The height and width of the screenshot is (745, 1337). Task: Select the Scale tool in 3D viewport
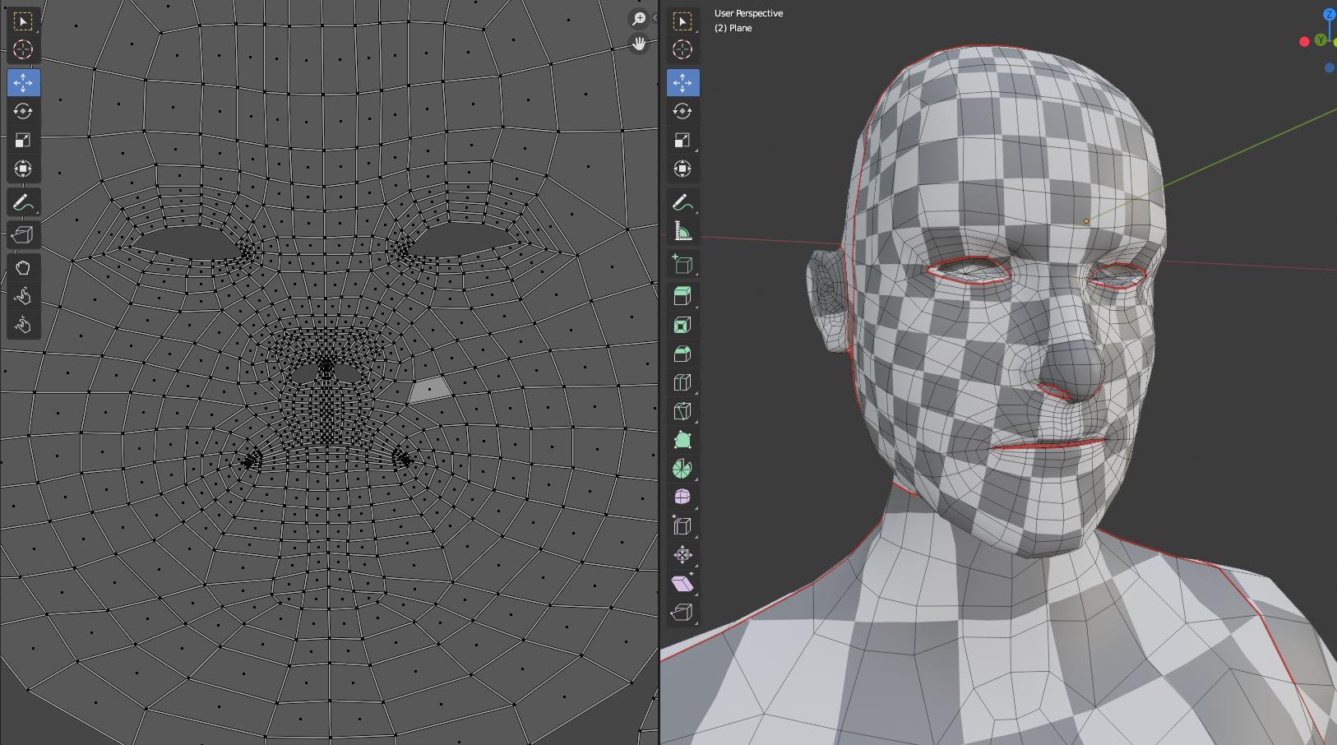tap(682, 140)
